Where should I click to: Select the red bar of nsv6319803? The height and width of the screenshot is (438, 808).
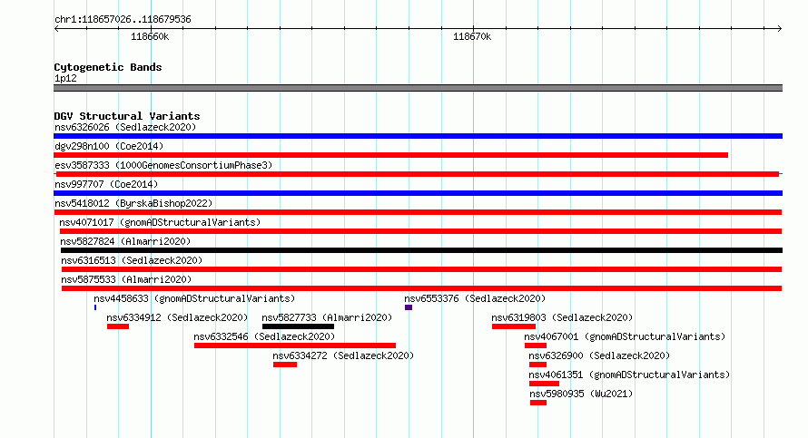[514, 326]
